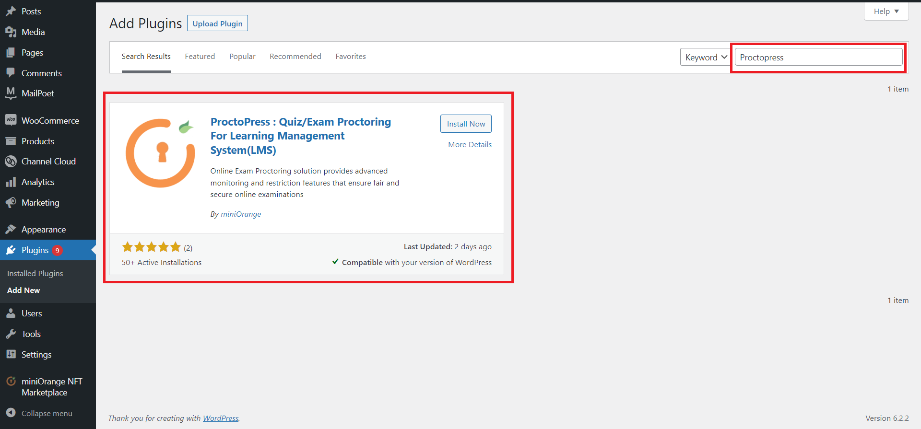This screenshot has width=921, height=429.
Task: Click the Upload Plugin button
Action: [x=217, y=23]
